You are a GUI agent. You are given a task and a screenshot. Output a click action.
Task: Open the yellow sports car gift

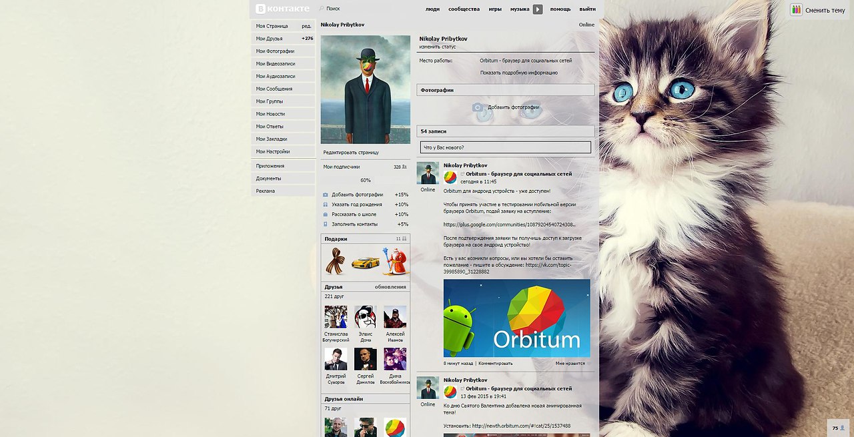click(365, 262)
